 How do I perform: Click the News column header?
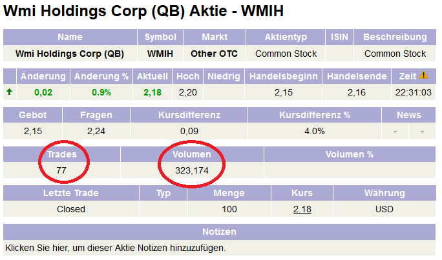pos(409,115)
